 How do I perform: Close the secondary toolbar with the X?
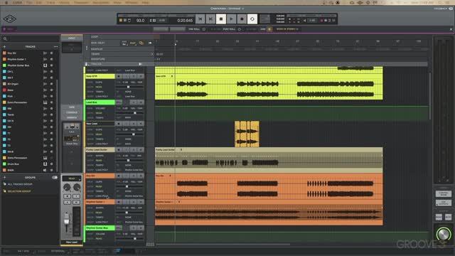[x=451, y=29]
